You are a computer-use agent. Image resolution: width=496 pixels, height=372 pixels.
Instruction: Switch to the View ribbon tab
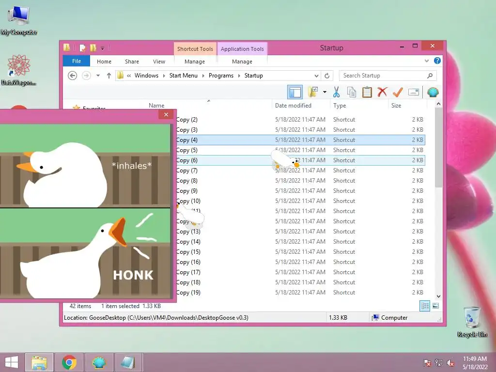159,62
